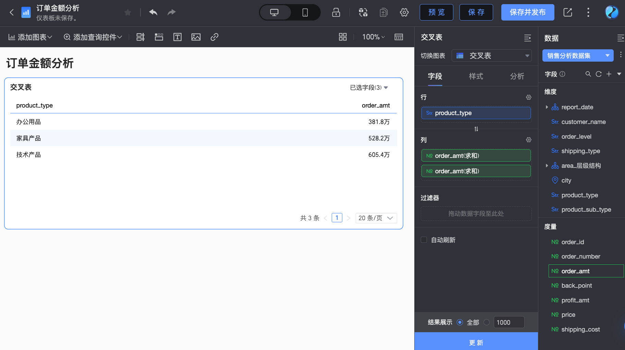Switch to the 样式 tab

(476, 76)
